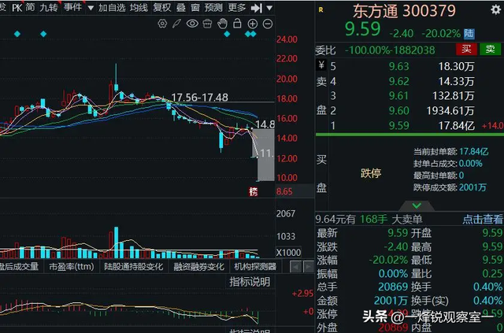Image resolution: width=504 pixels, height=333 pixels.
Task: Open the 更多 menu
Action: click(237, 7)
